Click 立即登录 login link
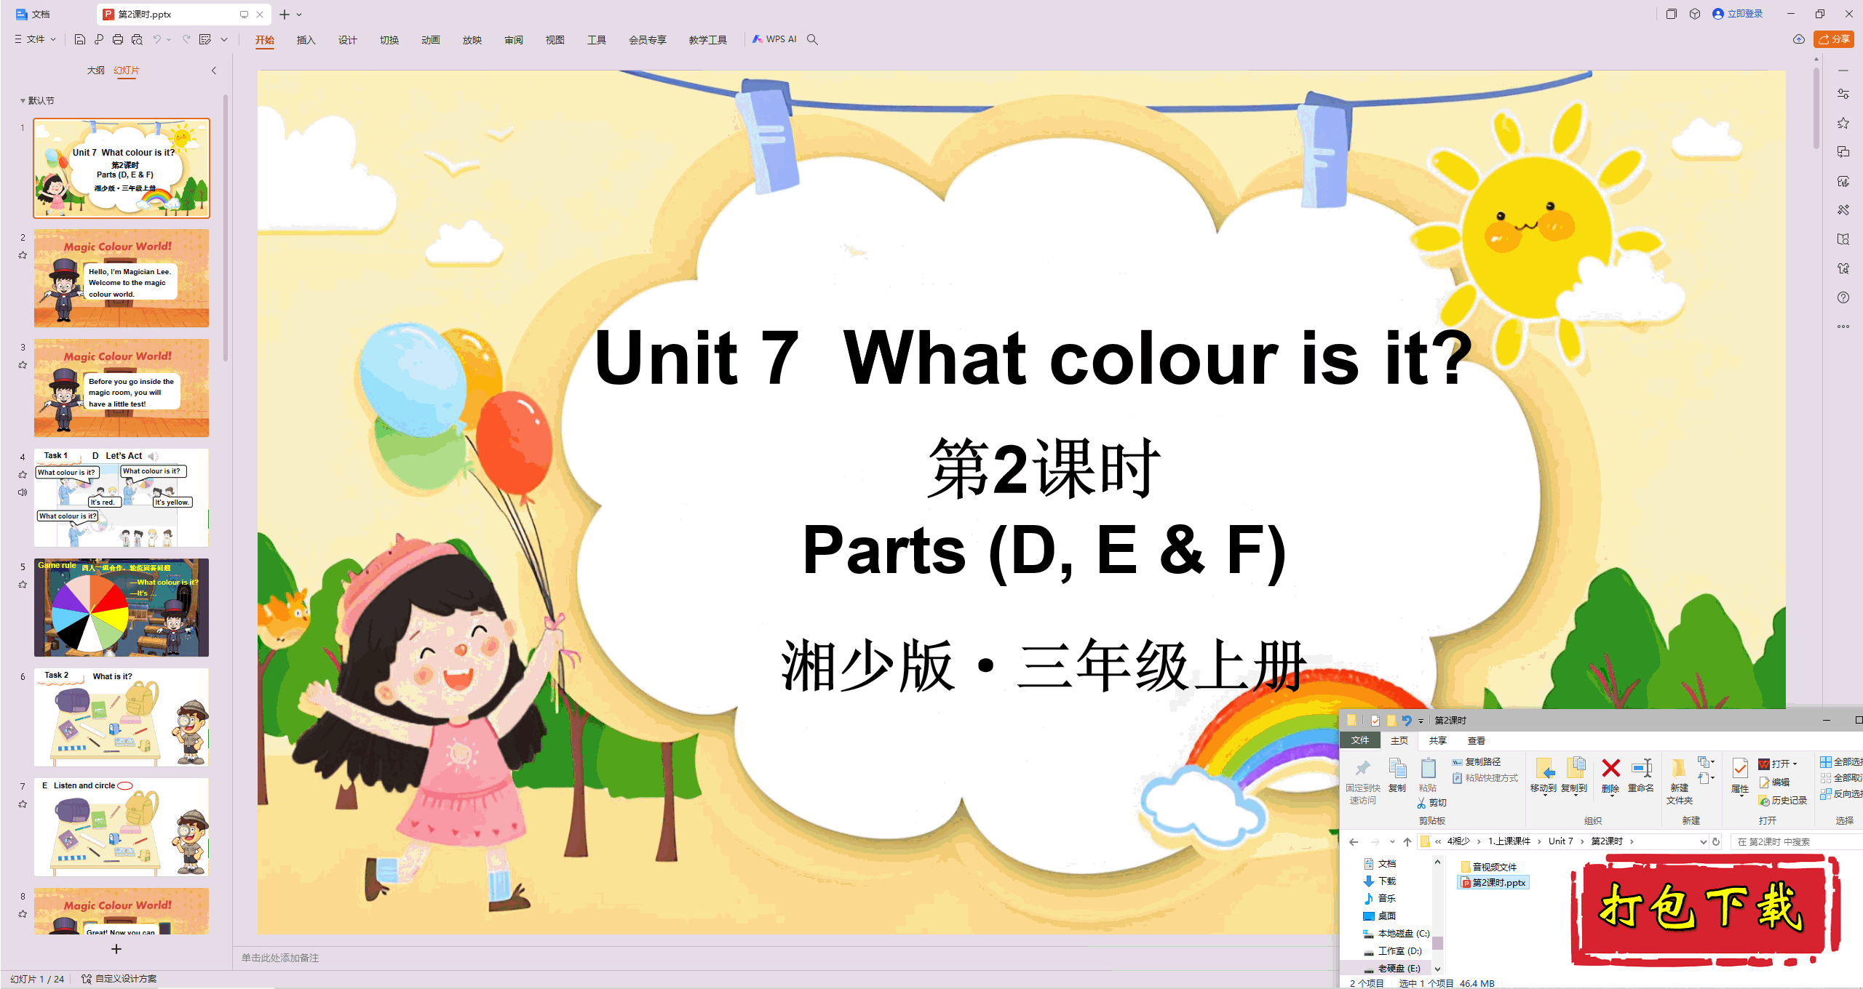Screen dimensions: 1863x989 coord(1738,14)
